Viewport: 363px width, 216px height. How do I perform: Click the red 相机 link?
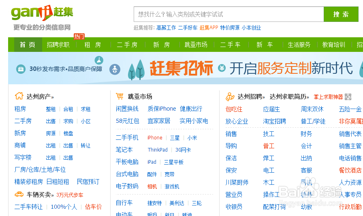click(152, 186)
